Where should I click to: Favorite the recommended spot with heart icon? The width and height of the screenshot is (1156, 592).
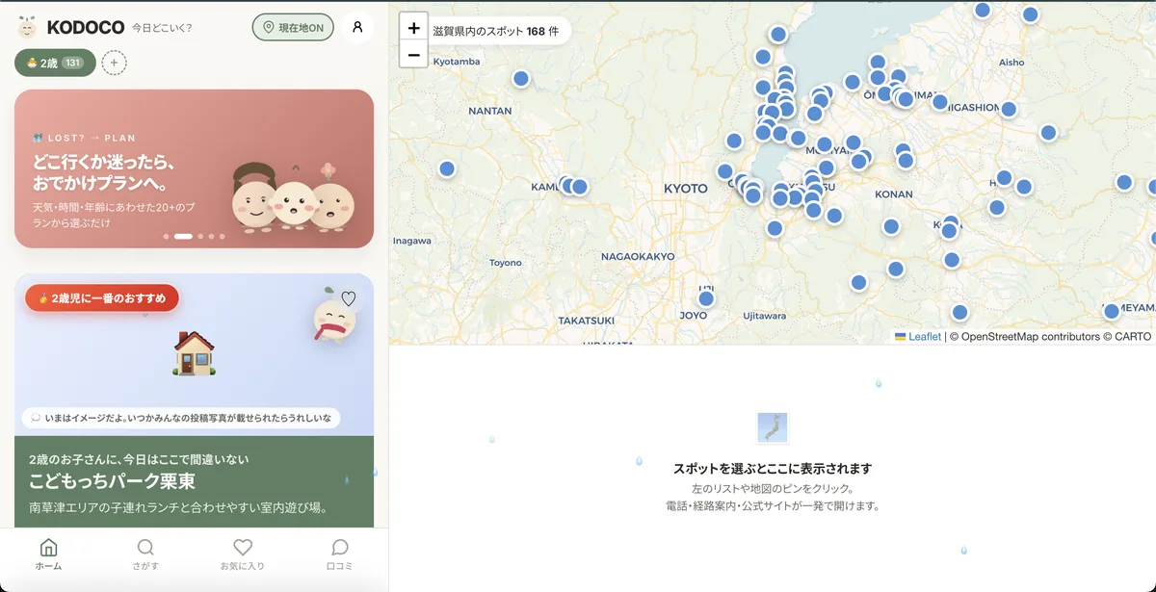pos(349,298)
